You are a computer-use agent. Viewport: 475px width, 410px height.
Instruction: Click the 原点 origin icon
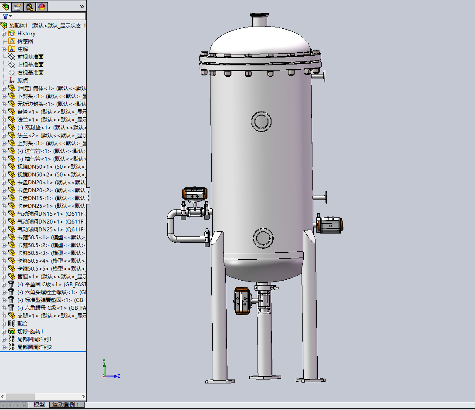(x=12, y=80)
